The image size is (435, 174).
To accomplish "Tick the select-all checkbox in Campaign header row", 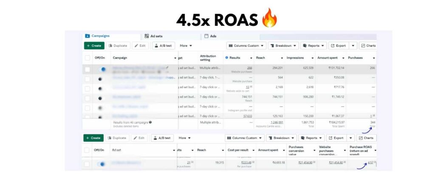I will click(88, 58).
